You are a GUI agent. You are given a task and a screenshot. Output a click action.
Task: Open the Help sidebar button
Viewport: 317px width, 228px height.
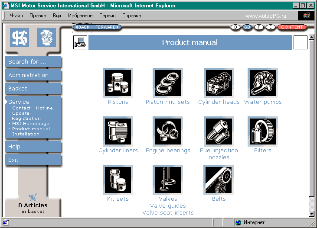(33, 147)
